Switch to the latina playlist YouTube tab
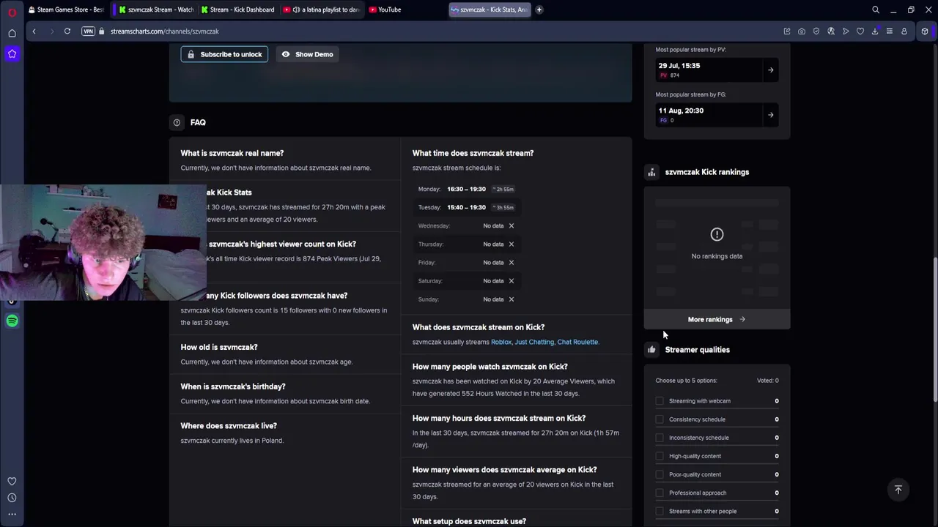The width and height of the screenshot is (938, 527). click(321, 10)
